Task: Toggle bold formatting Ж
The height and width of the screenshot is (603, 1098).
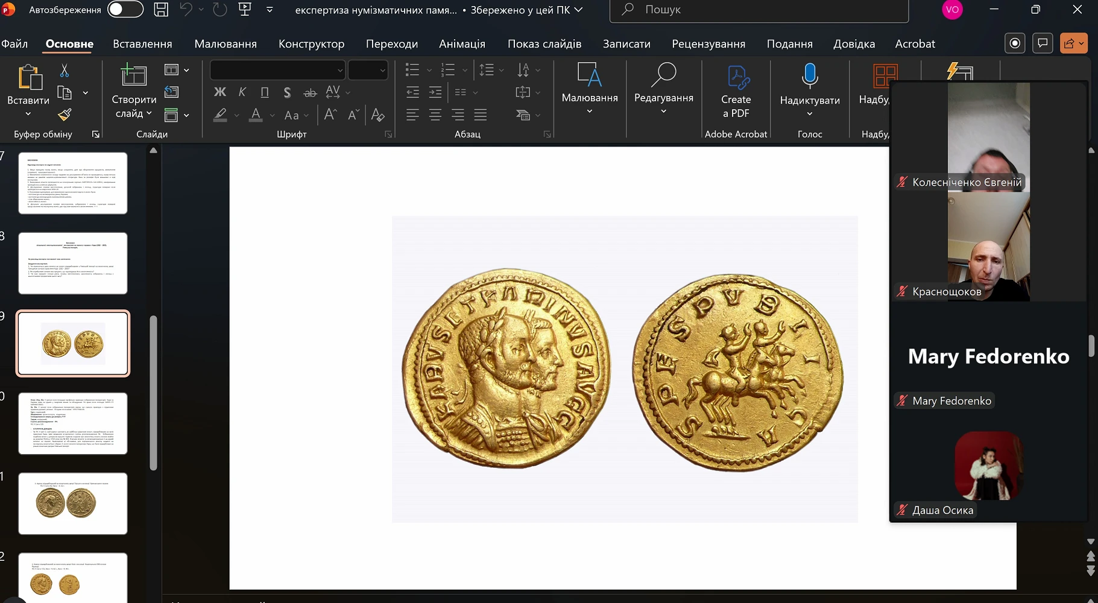Action: 219,92
